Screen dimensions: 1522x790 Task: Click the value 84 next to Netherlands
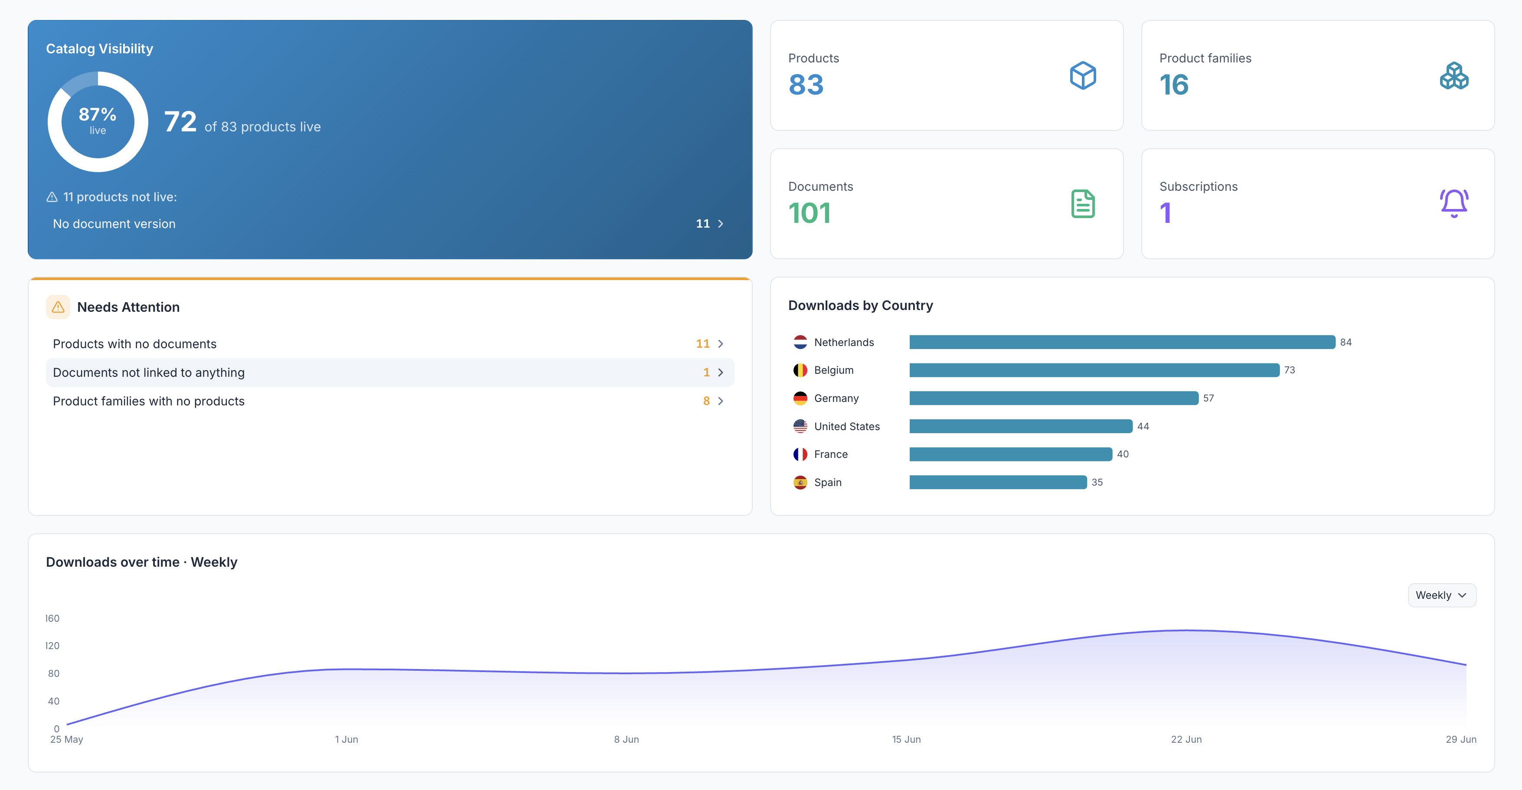tap(1346, 342)
